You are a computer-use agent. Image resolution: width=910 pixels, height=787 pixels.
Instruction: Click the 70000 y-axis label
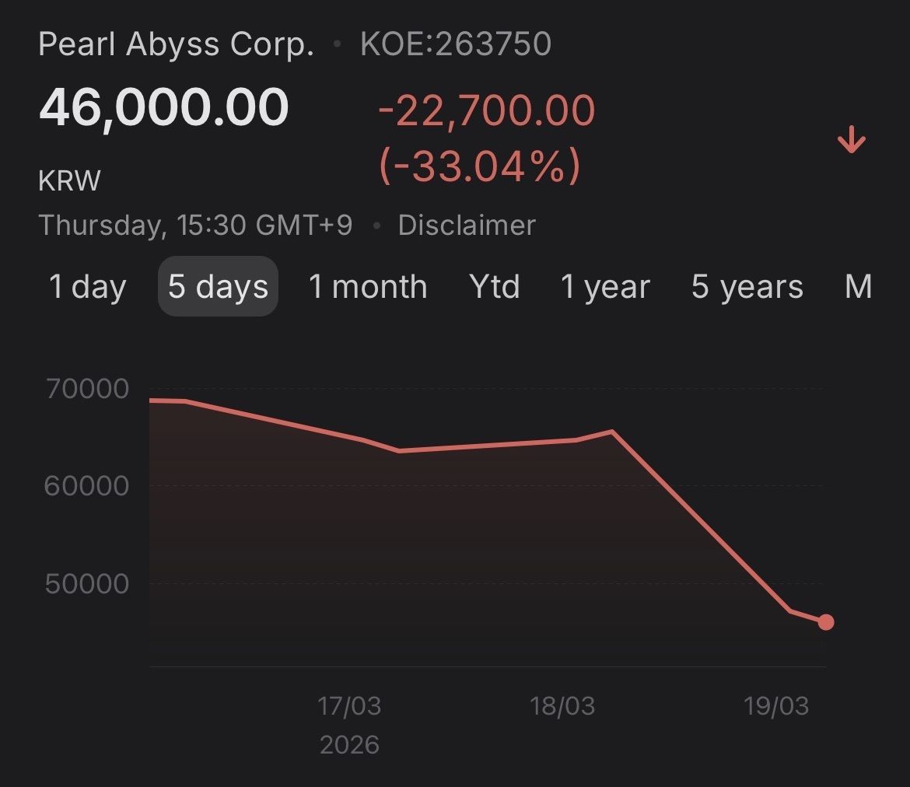87,388
